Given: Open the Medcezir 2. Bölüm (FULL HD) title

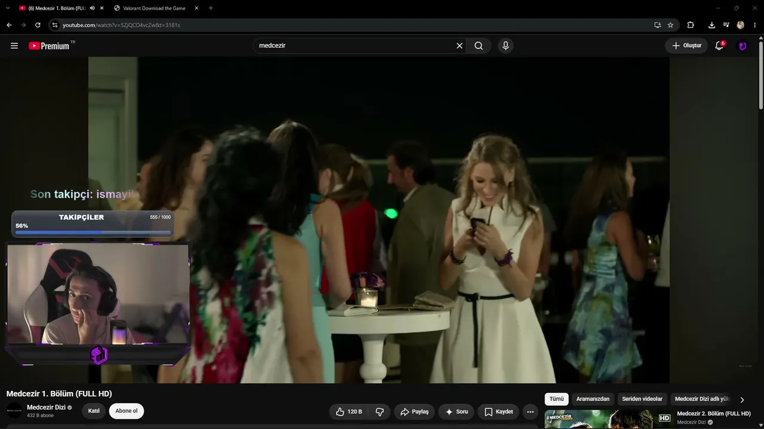Looking at the screenshot, I should coord(714,414).
